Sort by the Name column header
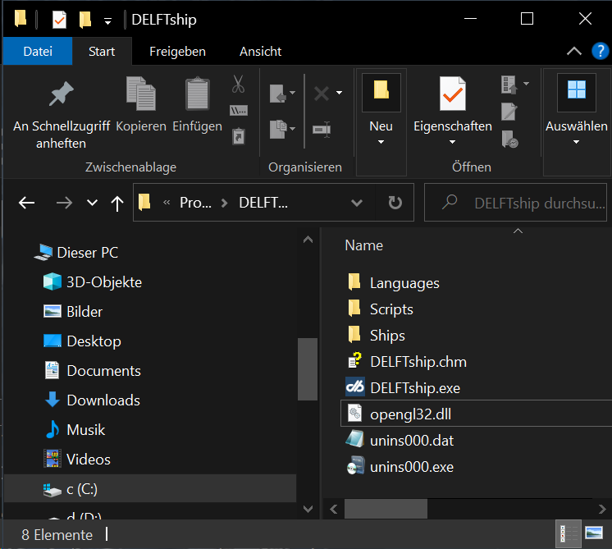 tap(363, 245)
